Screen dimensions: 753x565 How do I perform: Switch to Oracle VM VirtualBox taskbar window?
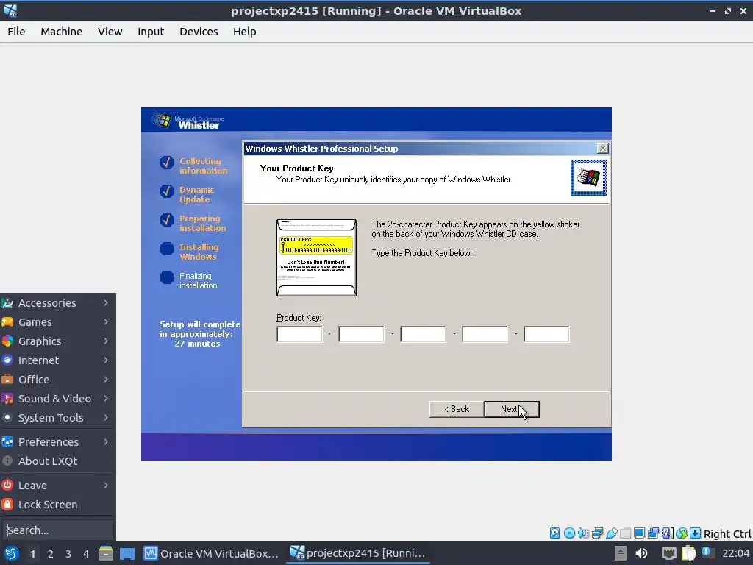[212, 553]
